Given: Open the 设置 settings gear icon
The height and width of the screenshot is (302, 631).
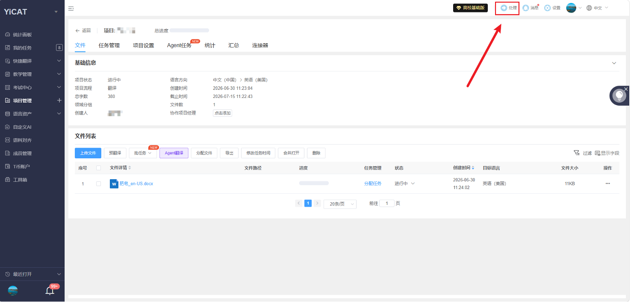Looking at the screenshot, I should click(548, 8).
